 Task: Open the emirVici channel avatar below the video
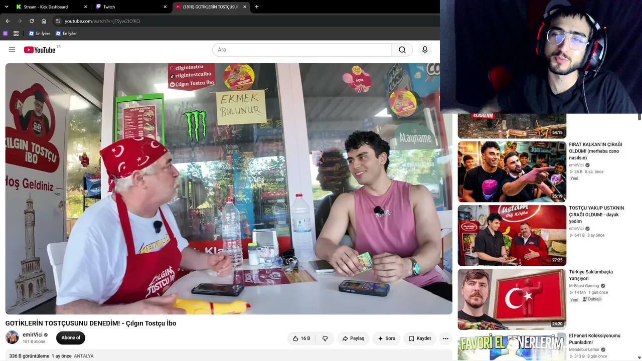pyautogui.click(x=12, y=337)
